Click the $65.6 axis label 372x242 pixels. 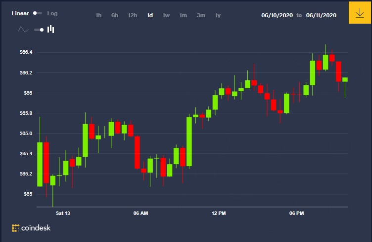point(26,133)
